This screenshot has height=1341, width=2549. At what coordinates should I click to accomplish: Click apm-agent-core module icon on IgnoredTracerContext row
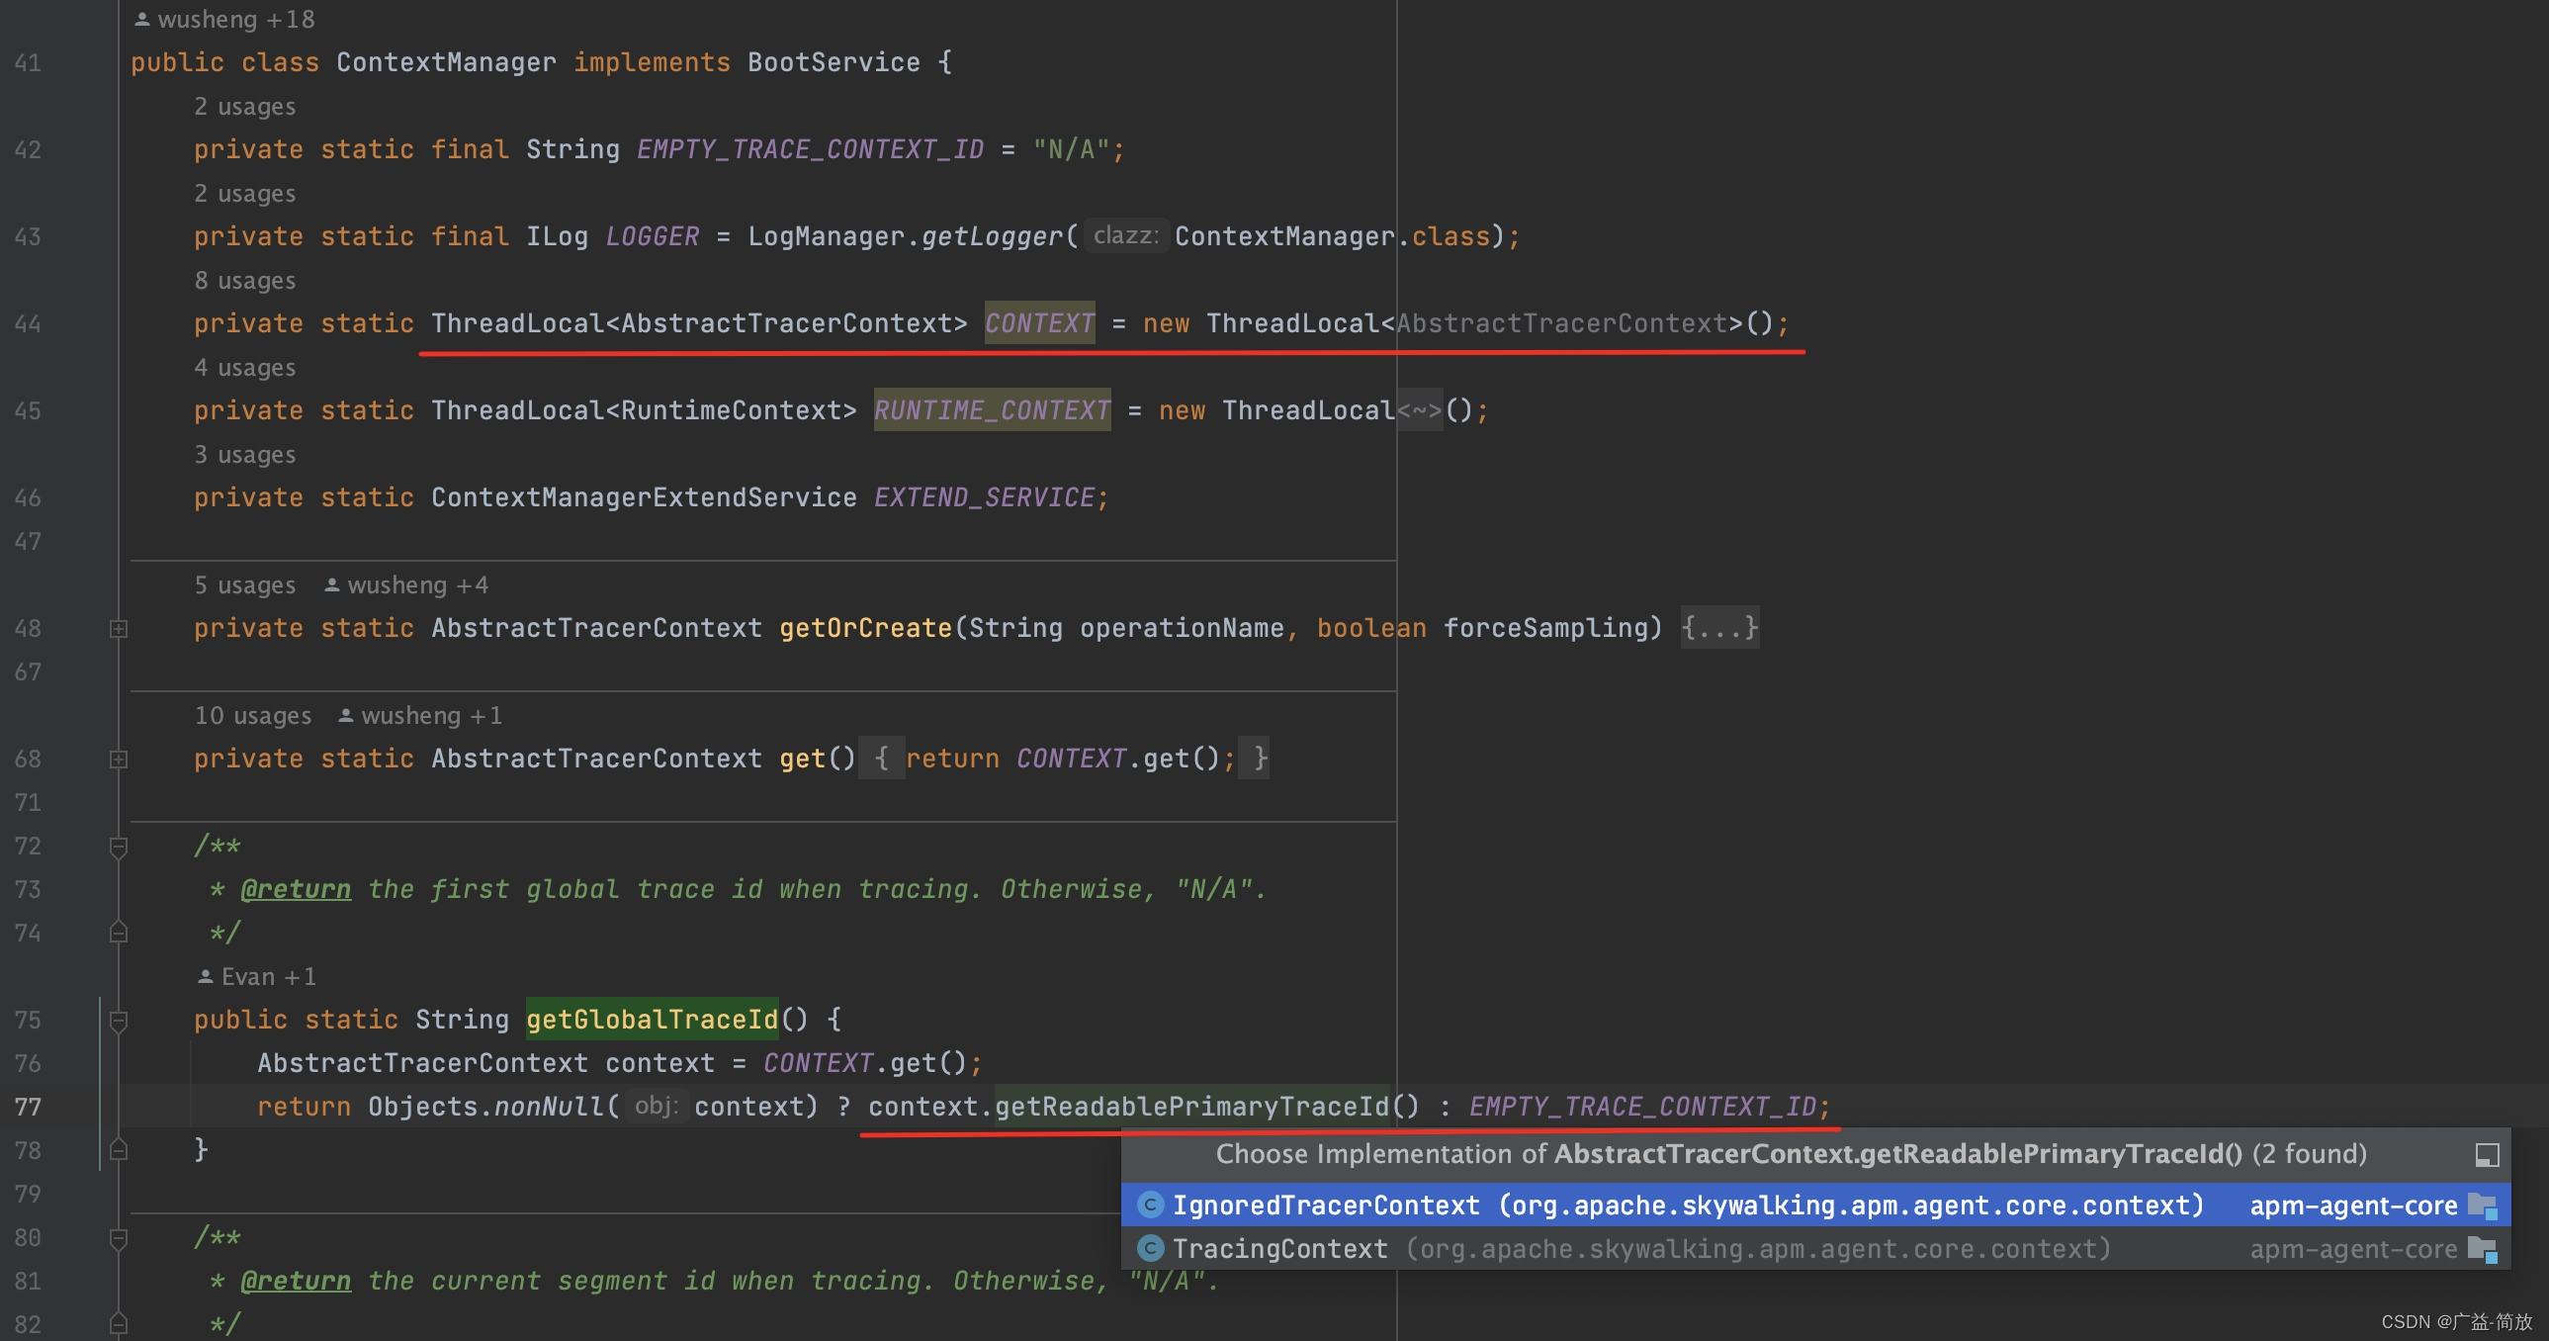tap(2483, 1206)
